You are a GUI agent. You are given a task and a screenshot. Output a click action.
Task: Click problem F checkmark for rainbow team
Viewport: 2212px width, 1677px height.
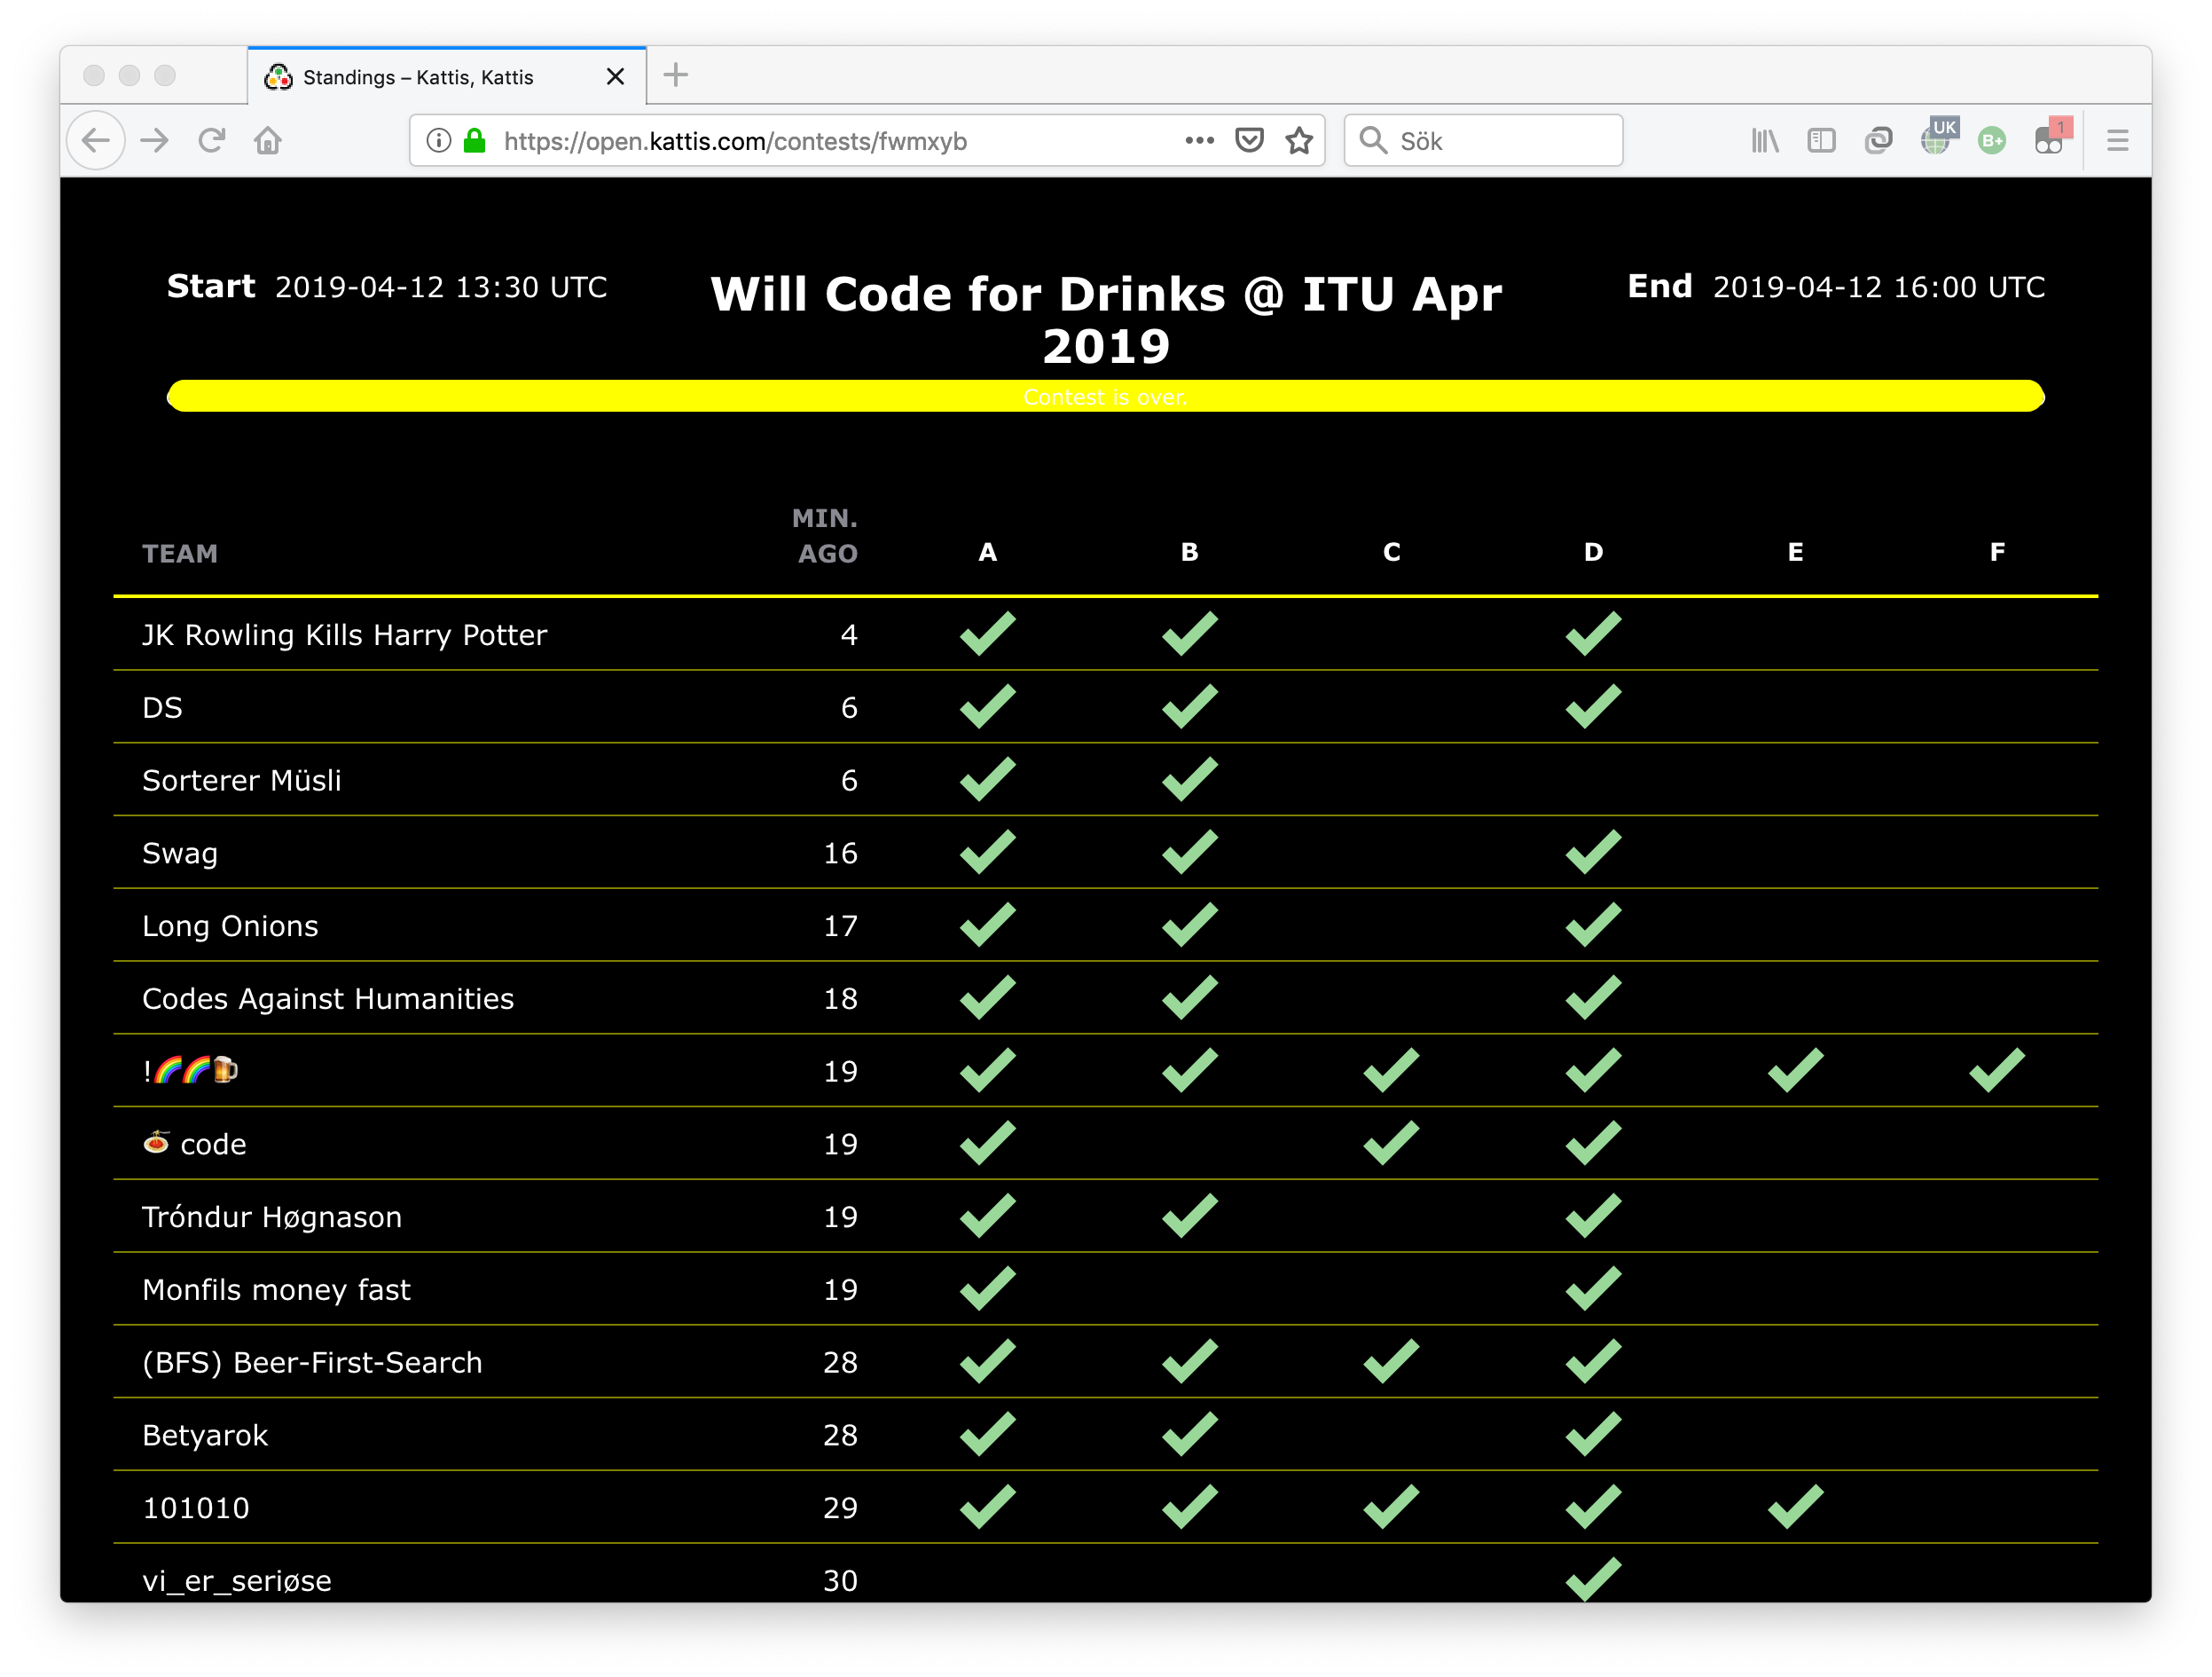tap(1997, 1071)
